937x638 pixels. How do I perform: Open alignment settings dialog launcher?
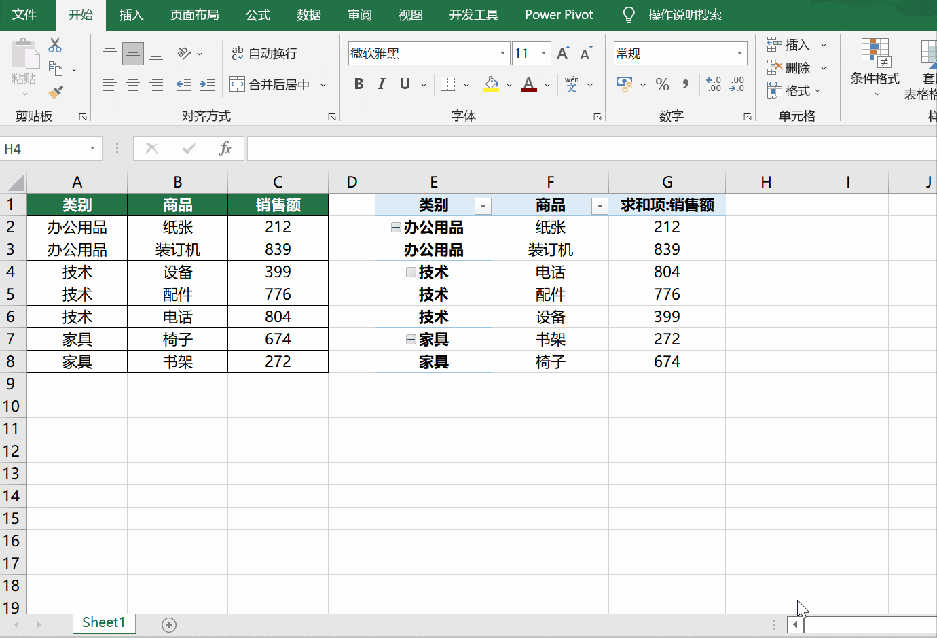332,117
